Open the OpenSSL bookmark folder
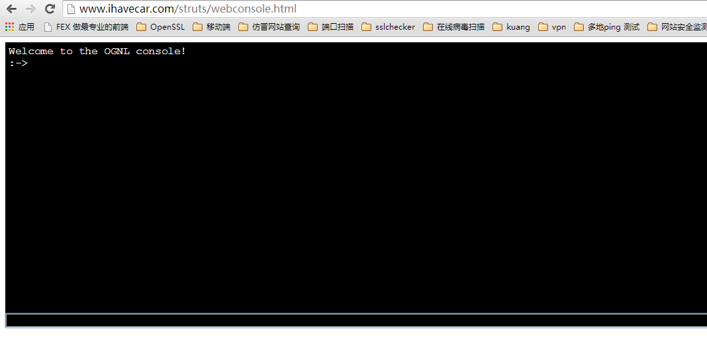The image size is (707, 343). 160,27
